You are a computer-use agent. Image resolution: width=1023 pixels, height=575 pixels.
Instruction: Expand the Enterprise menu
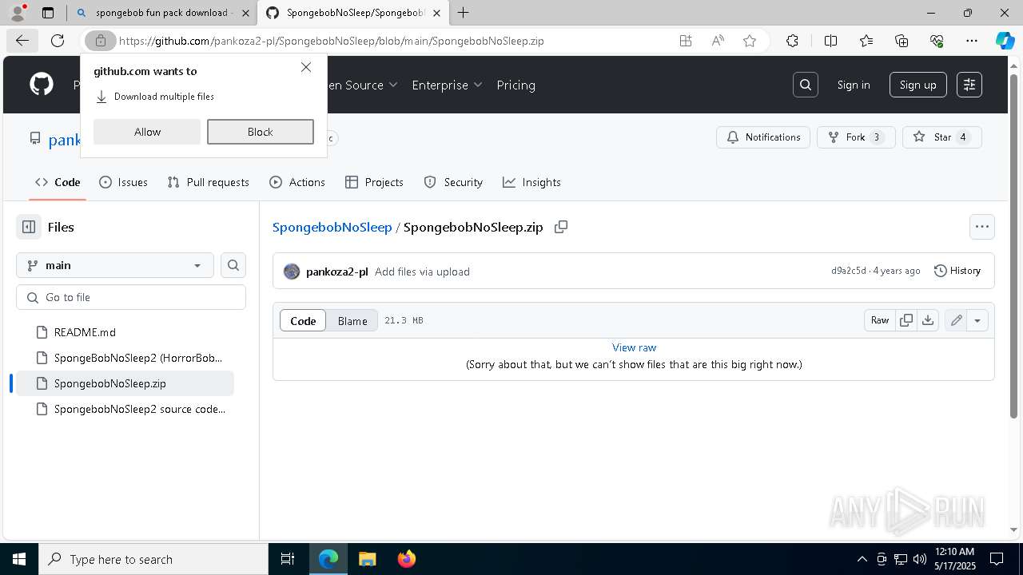click(447, 85)
